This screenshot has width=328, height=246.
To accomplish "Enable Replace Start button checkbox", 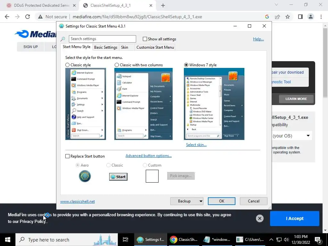I will point(67,156).
